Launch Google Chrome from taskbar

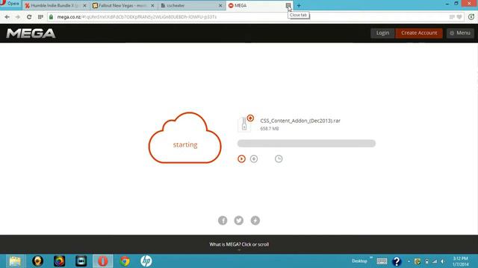(125, 261)
